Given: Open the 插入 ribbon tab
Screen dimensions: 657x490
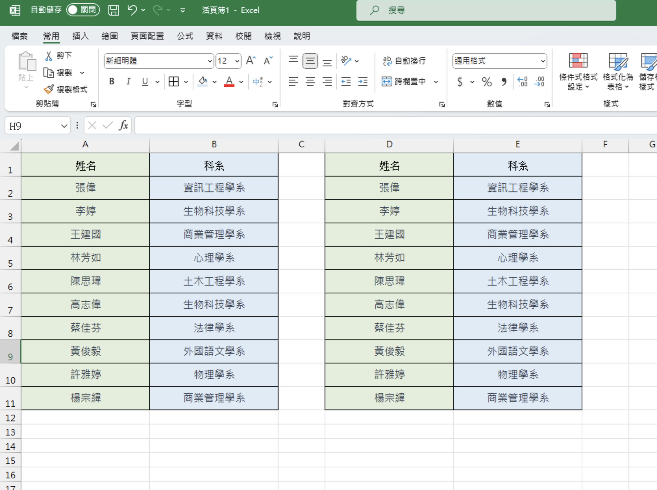Looking at the screenshot, I should [80, 36].
